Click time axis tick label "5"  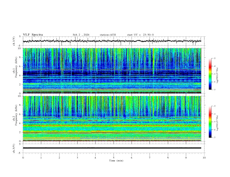point(114,158)
